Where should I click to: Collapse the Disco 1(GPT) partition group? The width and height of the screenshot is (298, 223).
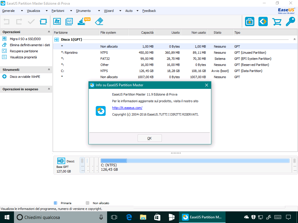[x=295, y=39]
